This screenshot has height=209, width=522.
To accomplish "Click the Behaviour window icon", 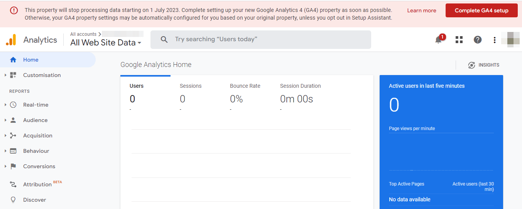I will click(13, 151).
